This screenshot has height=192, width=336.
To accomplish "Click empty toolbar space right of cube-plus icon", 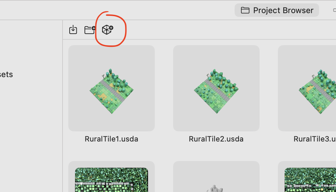I will coord(214,30).
